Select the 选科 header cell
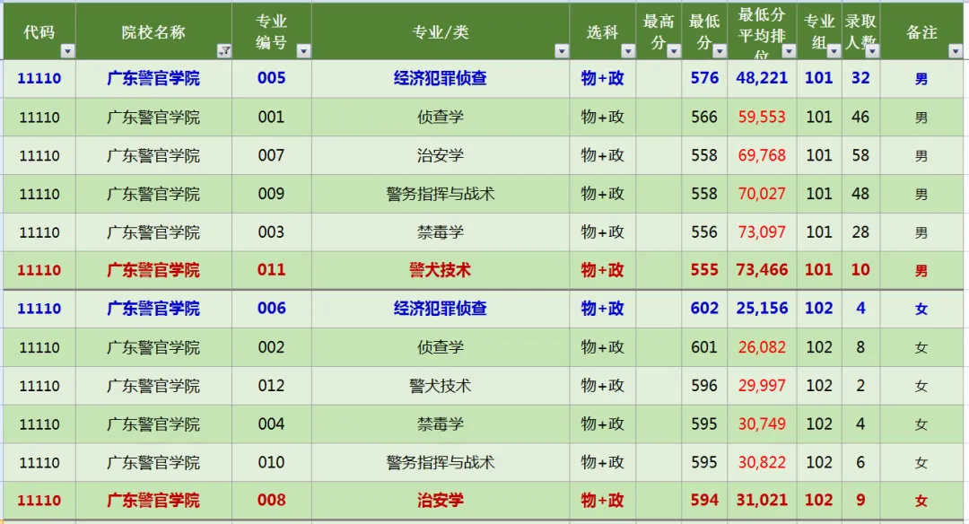 pos(603,31)
